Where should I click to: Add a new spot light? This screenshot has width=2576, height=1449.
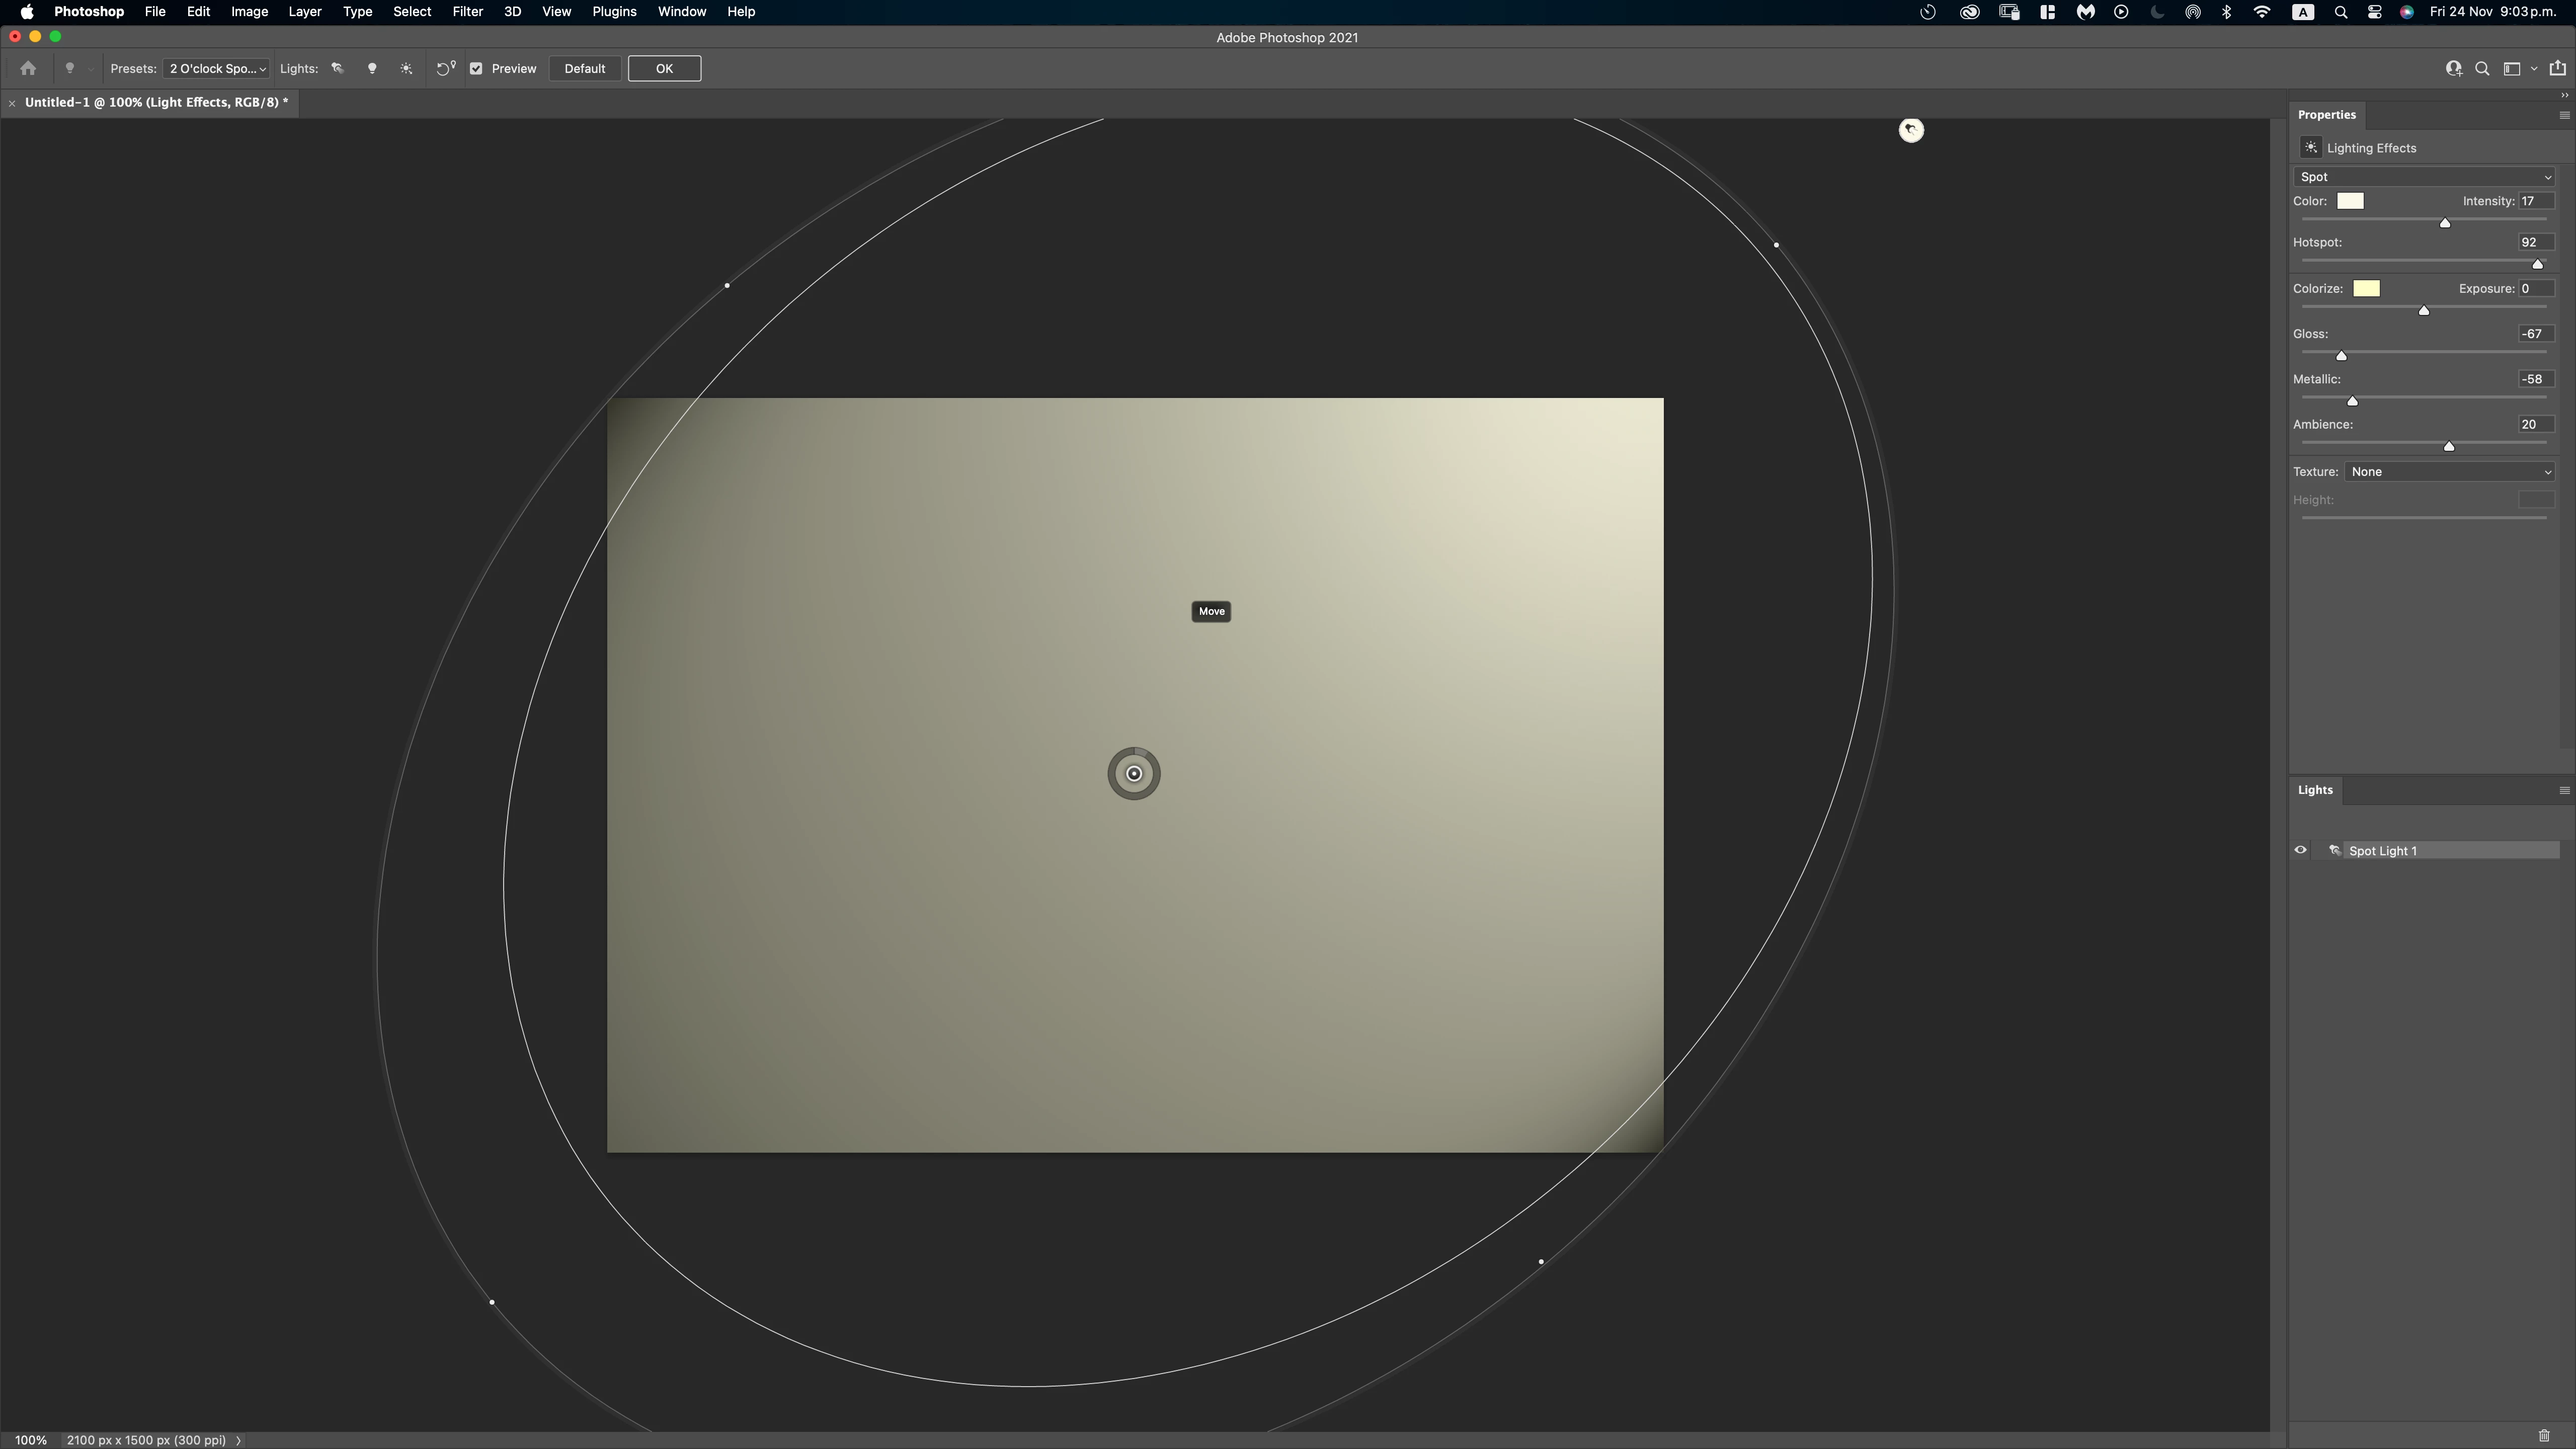point(337,69)
